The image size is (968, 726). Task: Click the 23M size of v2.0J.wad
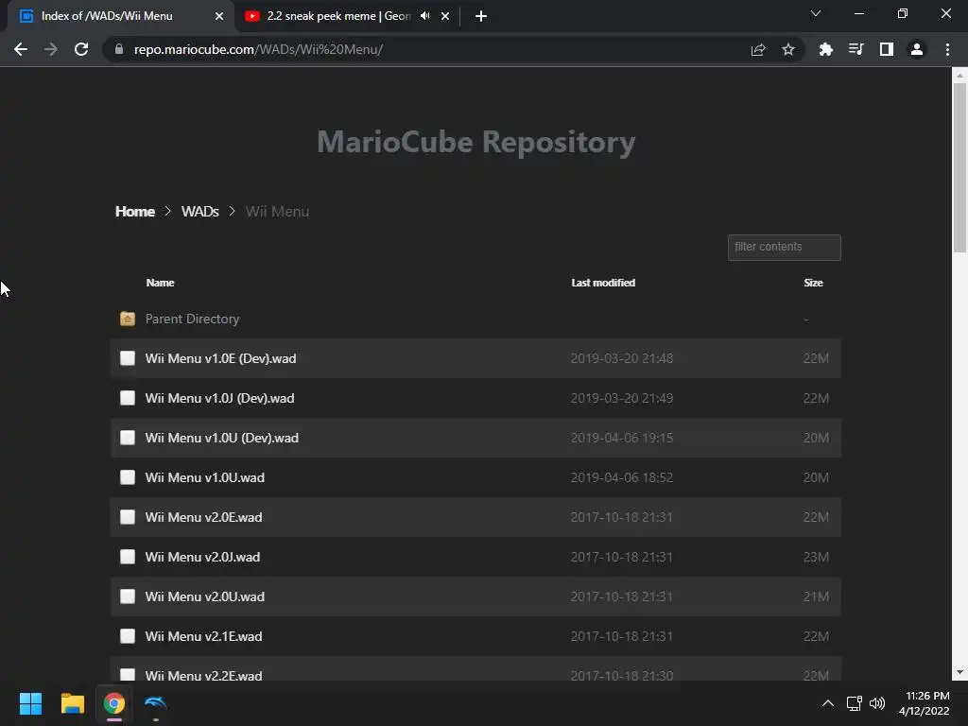[x=816, y=557]
